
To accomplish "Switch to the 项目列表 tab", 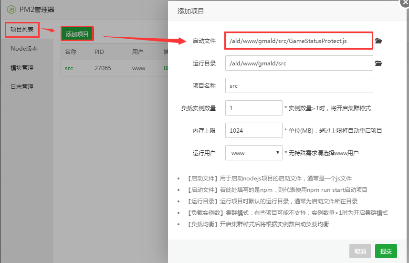I will pyautogui.click(x=22, y=30).
